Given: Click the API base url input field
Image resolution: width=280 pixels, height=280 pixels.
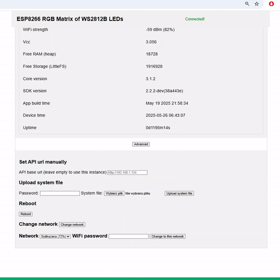Looking at the screenshot, I should [x=127, y=172].
